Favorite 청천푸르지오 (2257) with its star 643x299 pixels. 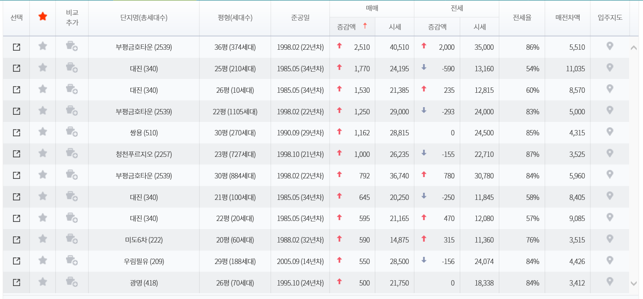coord(43,153)
